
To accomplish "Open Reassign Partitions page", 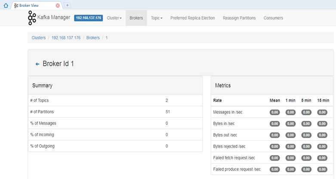I will (x=239, y=18).
